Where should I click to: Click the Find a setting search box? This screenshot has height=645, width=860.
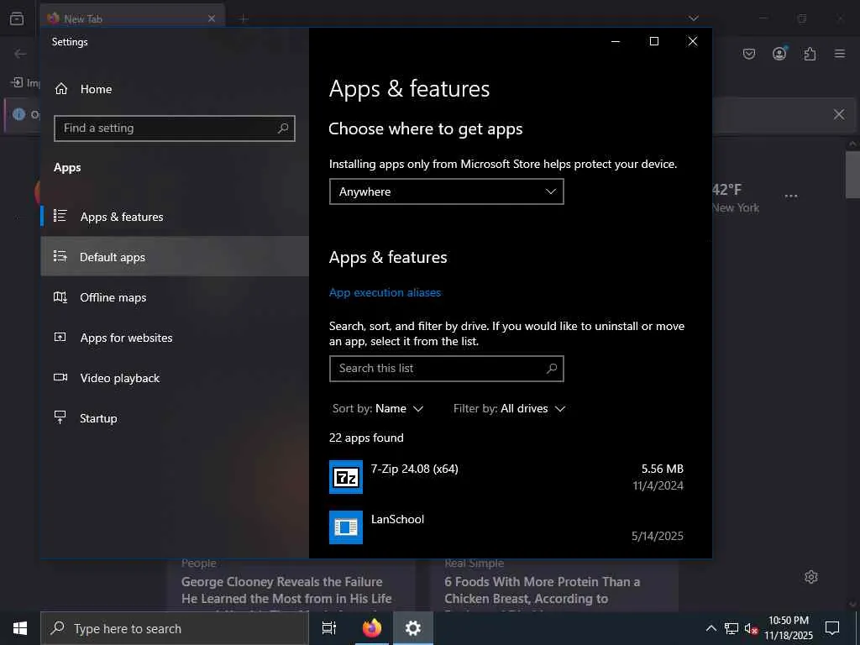tap(175, 128)
